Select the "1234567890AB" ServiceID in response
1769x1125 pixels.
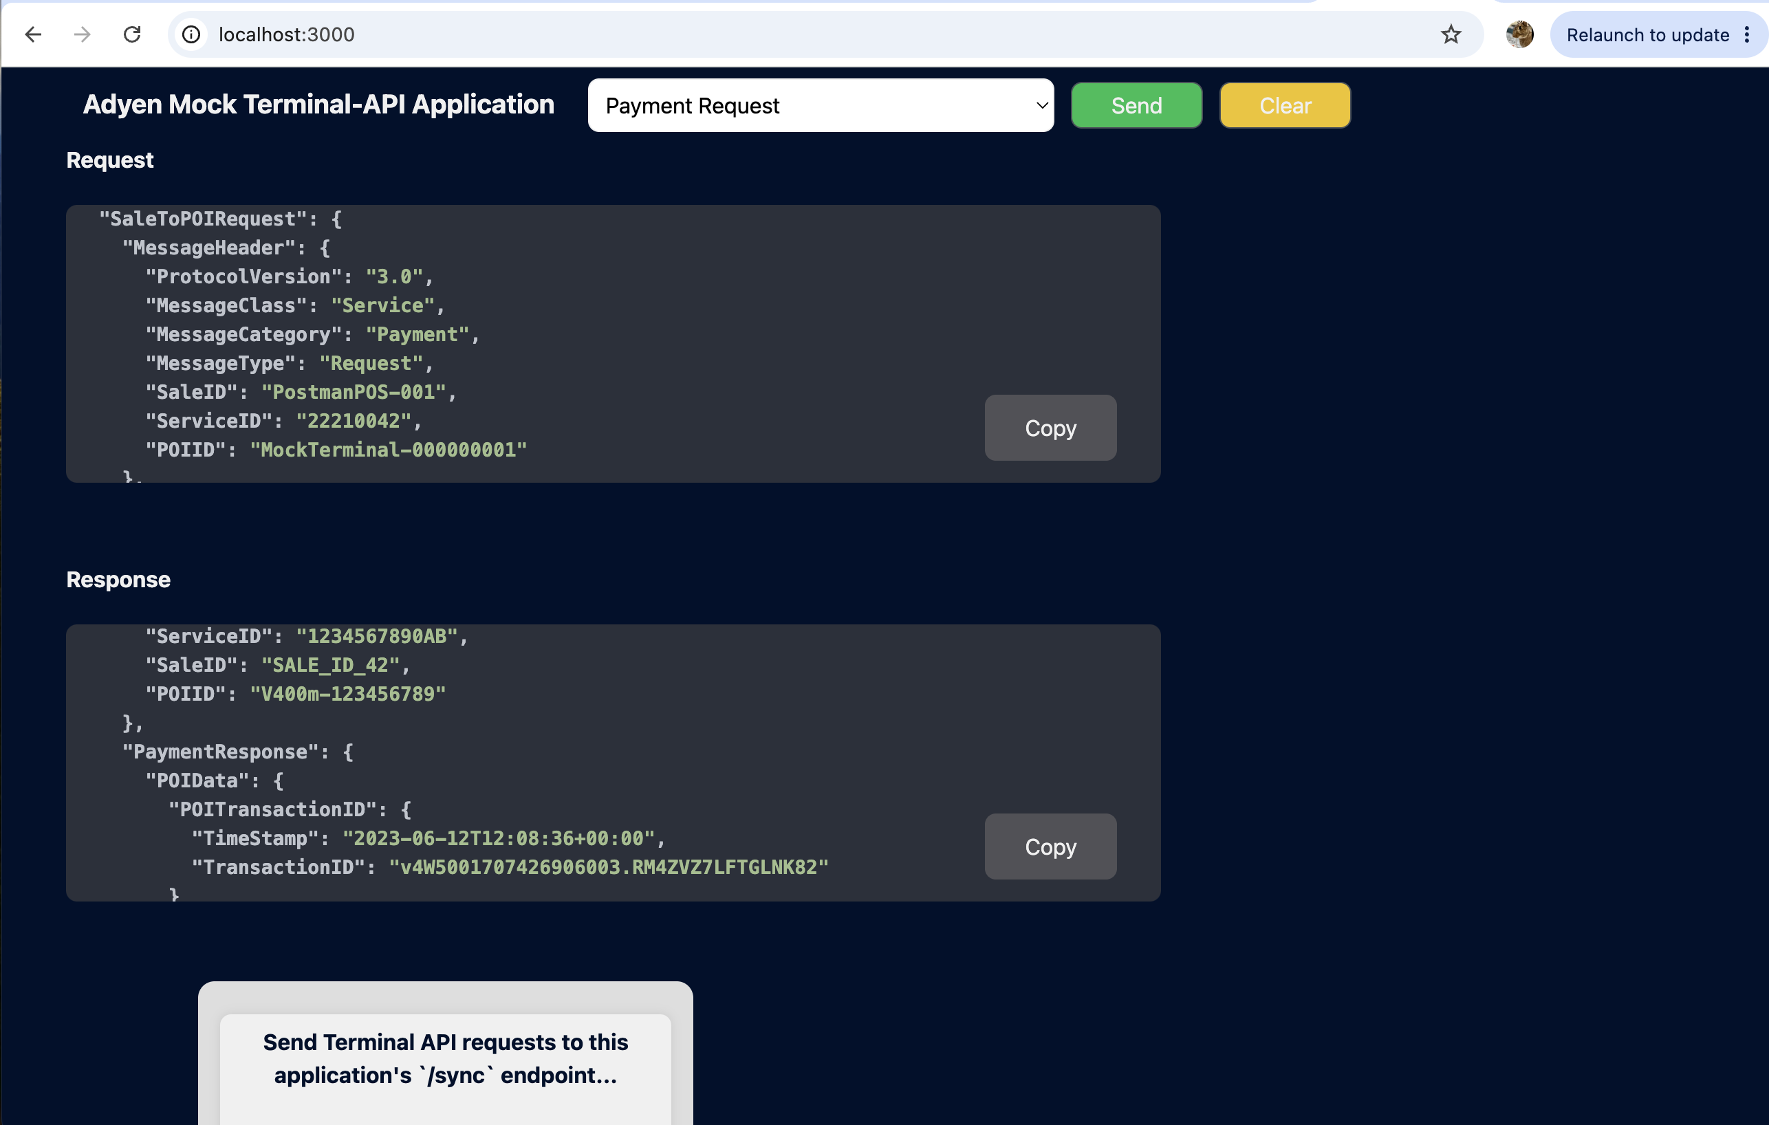[x=378, y=636]
